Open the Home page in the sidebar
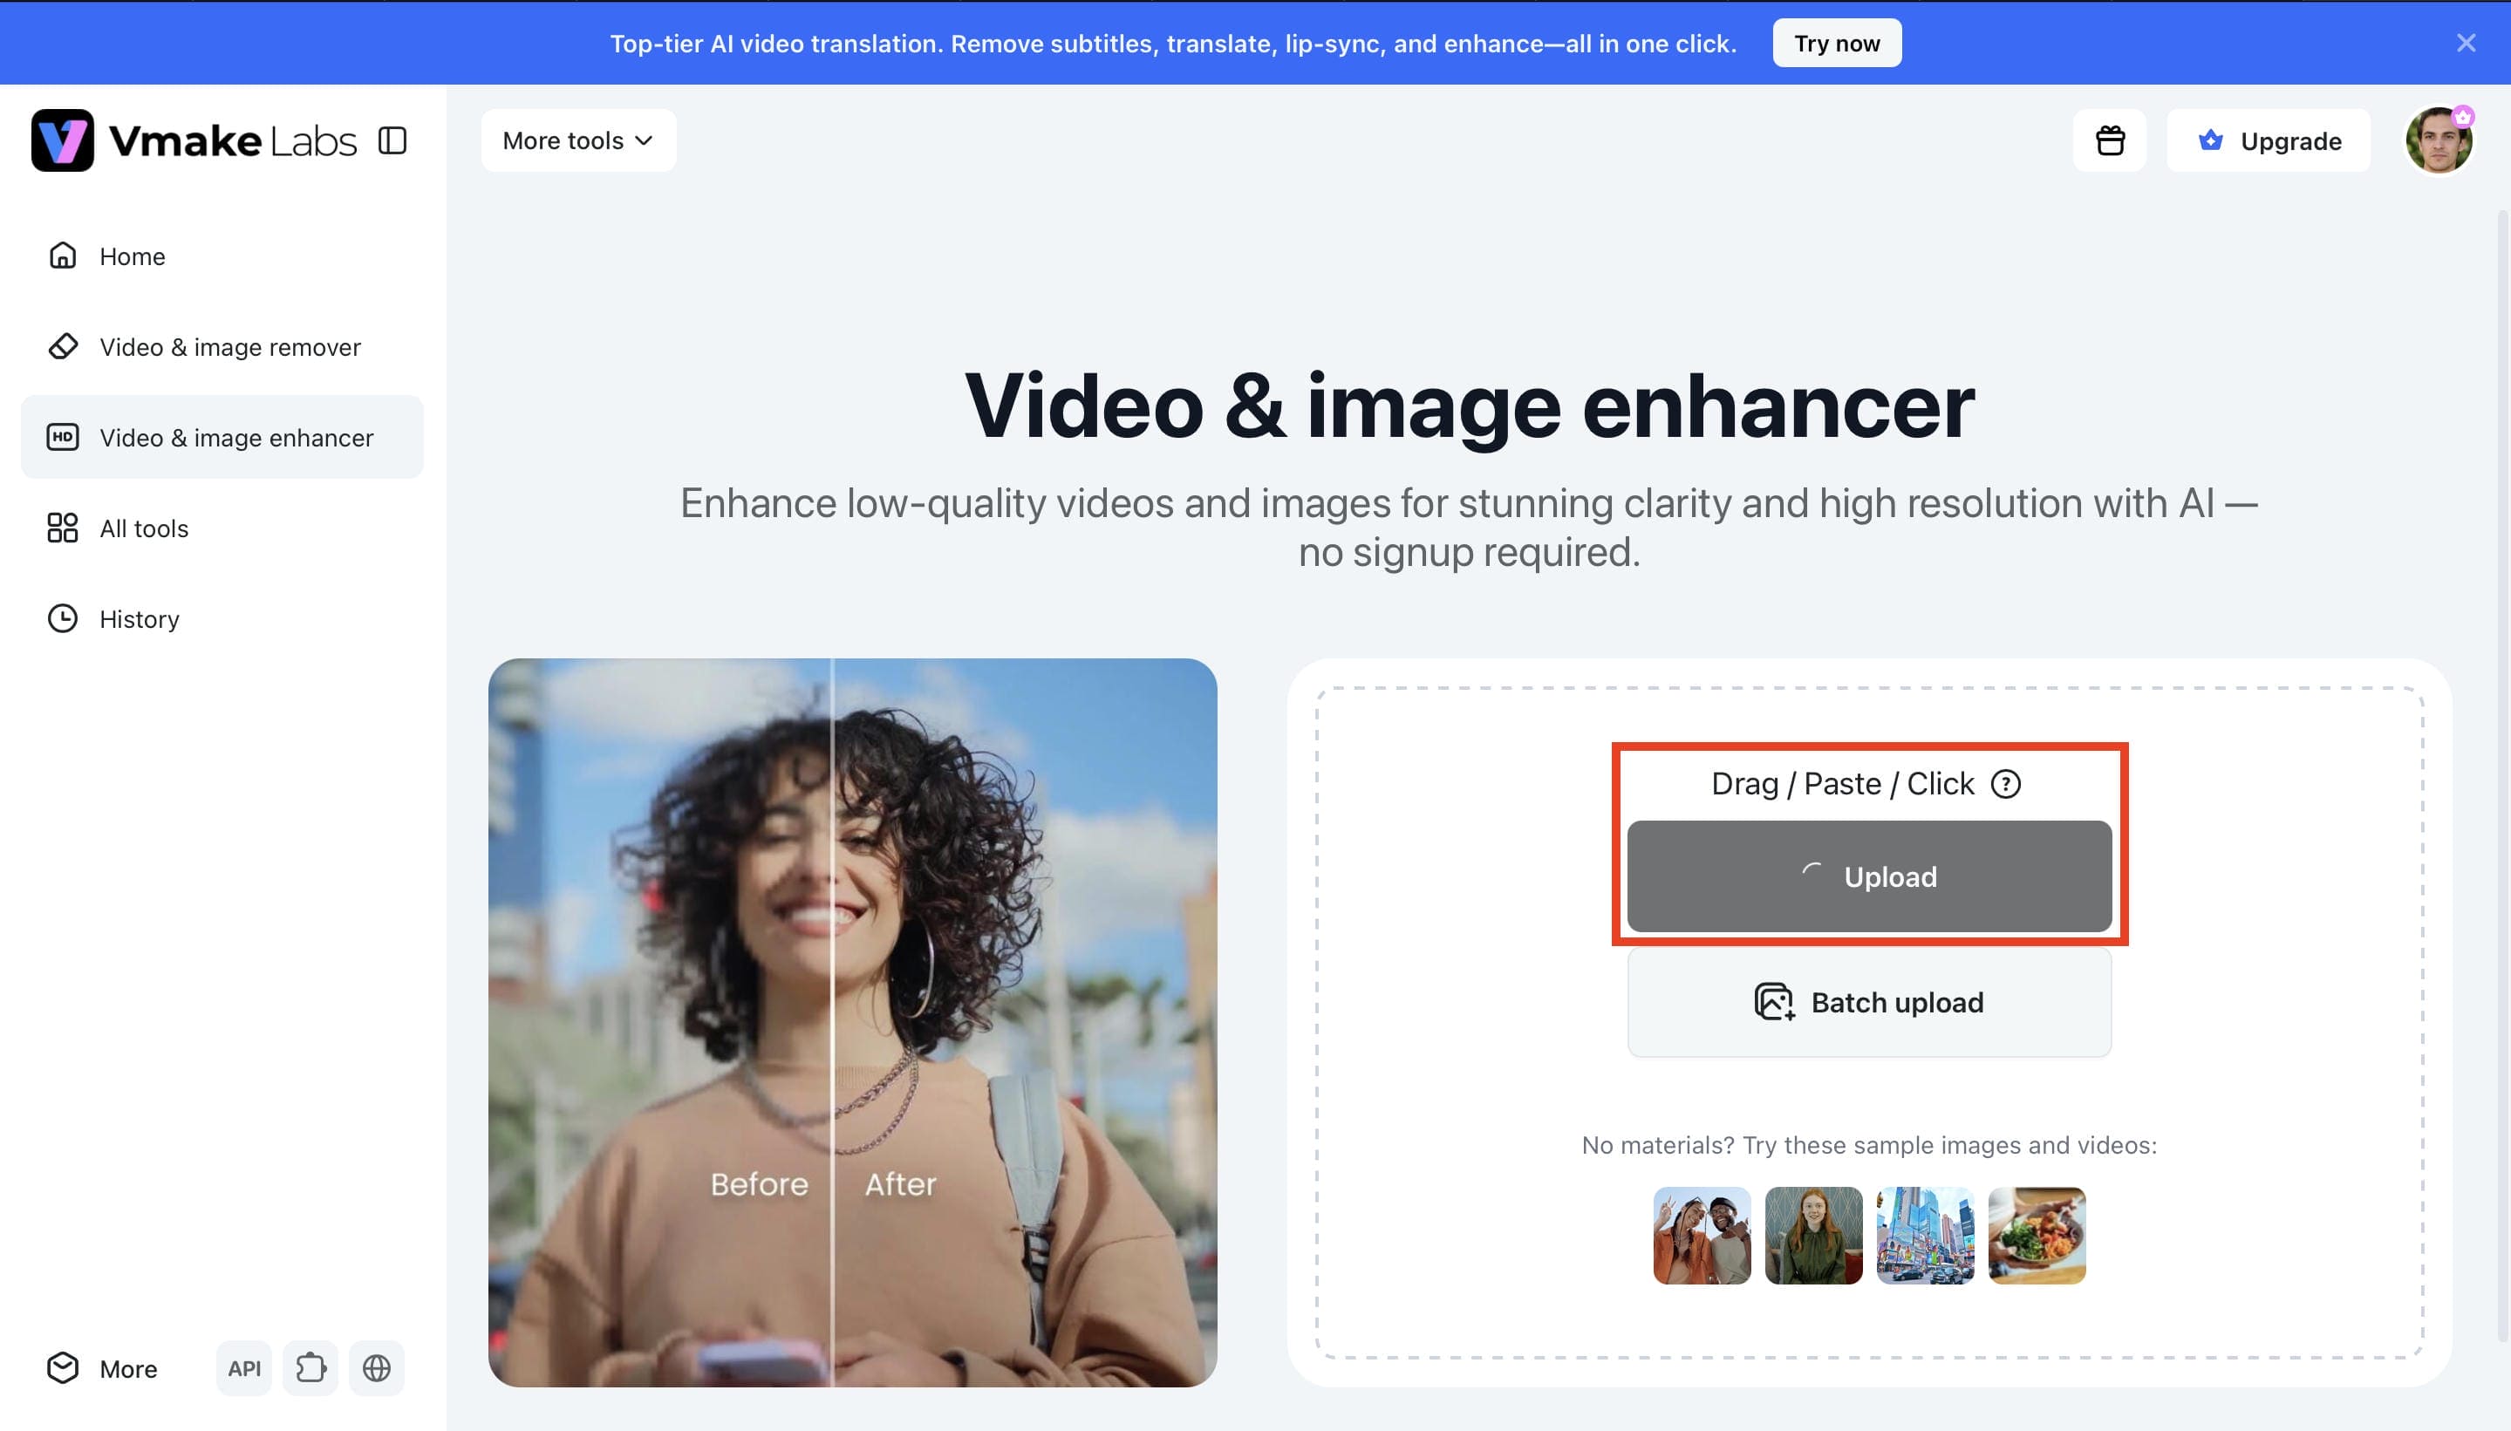The width and height of the screenshot is (2511, 1431). point(222,256)
